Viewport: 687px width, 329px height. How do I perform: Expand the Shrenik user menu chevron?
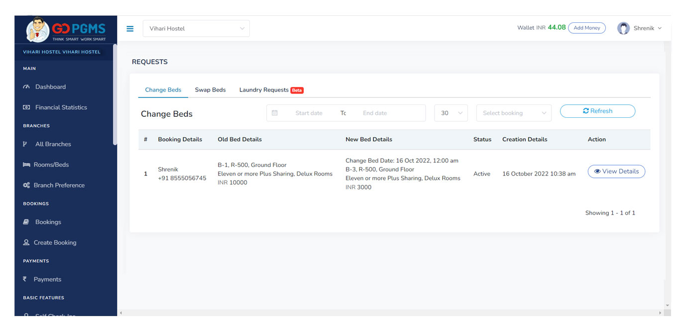660,28
